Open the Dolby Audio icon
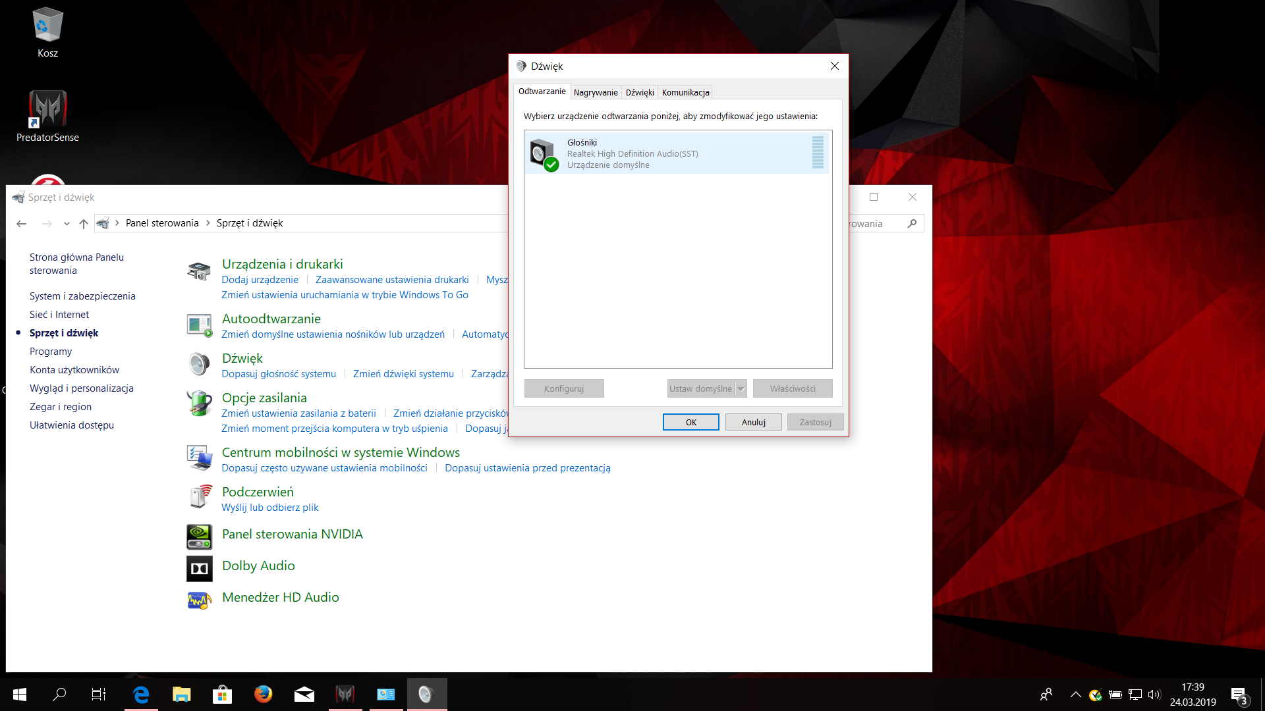Viewport: 1265px width, 711px height. pos(199,568)
